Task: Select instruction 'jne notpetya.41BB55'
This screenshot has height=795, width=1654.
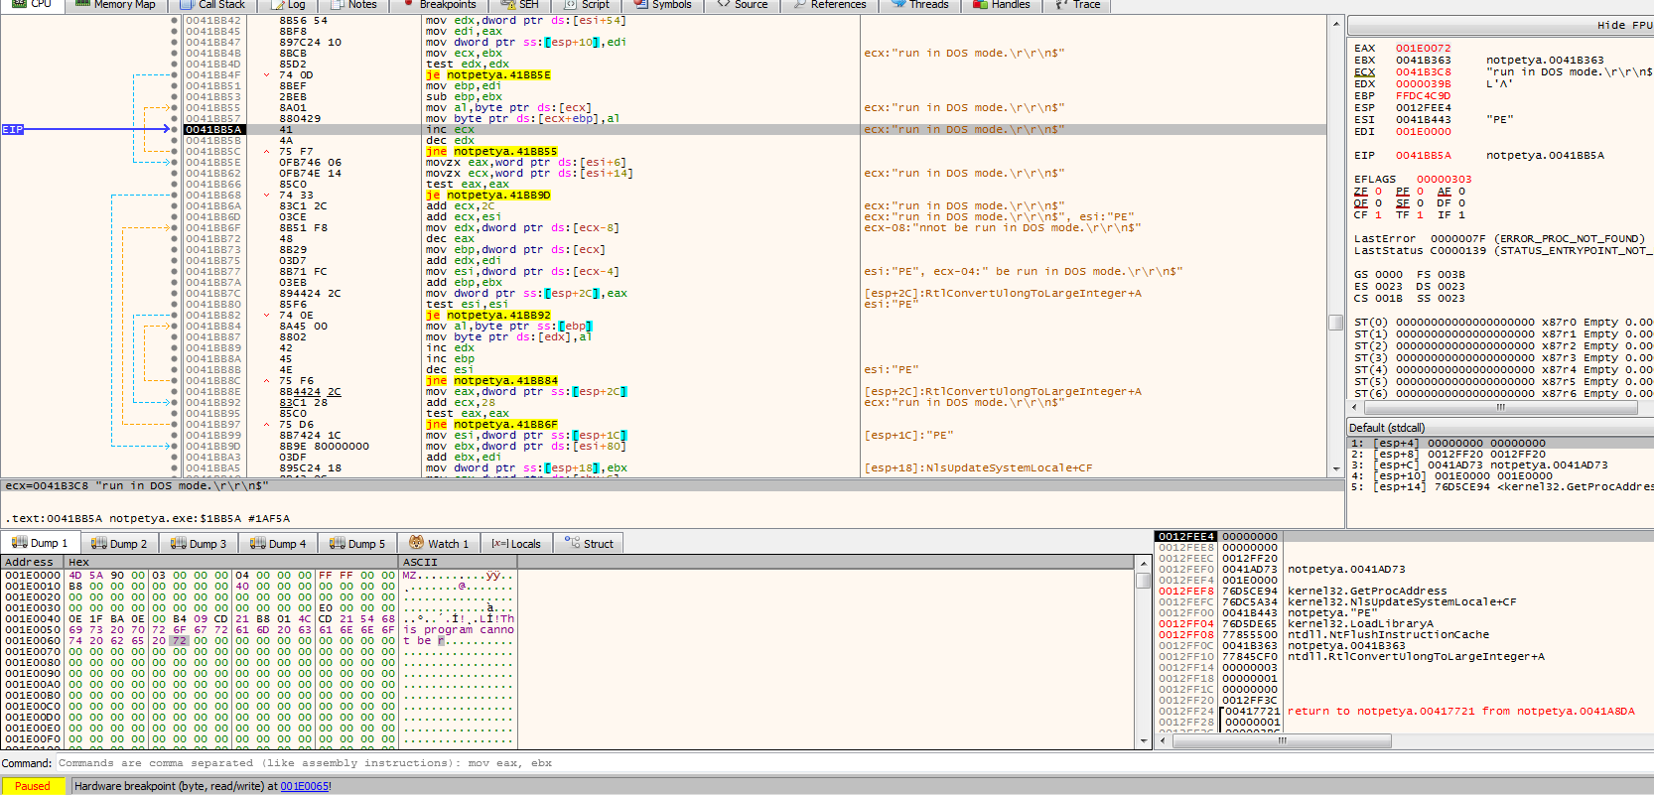Action: tap(491, 151)
